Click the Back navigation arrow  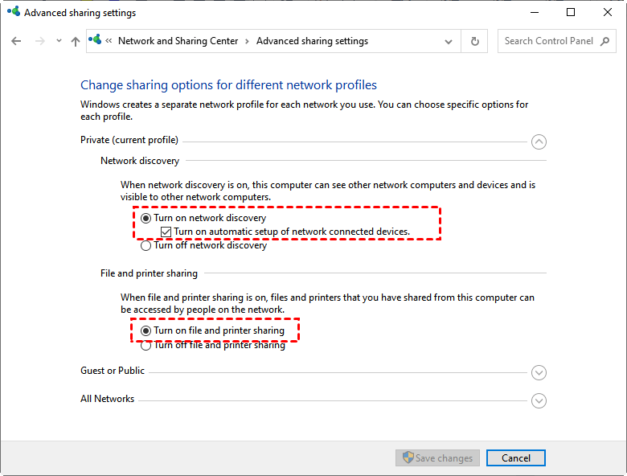(16, 41)
